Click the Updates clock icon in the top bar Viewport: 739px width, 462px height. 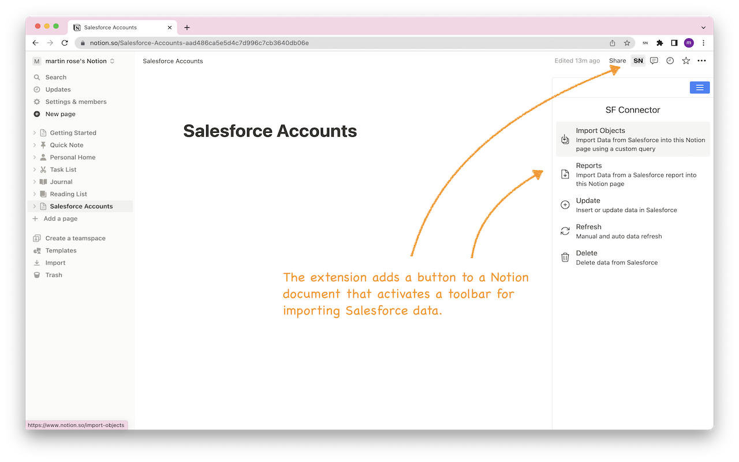pyautogui.click(x=669, y=61)
